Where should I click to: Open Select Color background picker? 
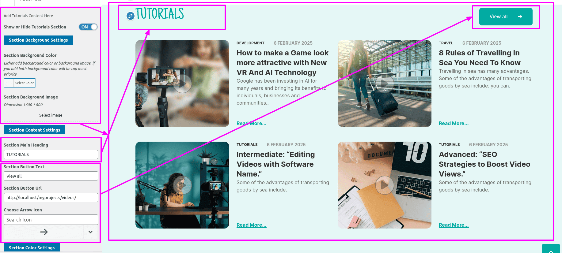(20, 83)
